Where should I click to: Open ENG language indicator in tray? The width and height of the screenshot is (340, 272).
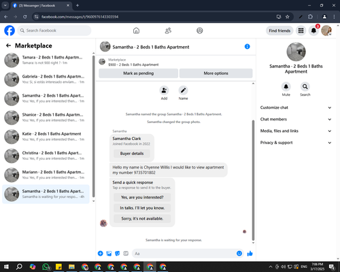(x=304, y=267)
